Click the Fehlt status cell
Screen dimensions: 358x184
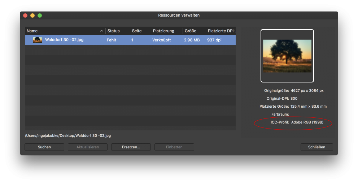coord(112,40)
